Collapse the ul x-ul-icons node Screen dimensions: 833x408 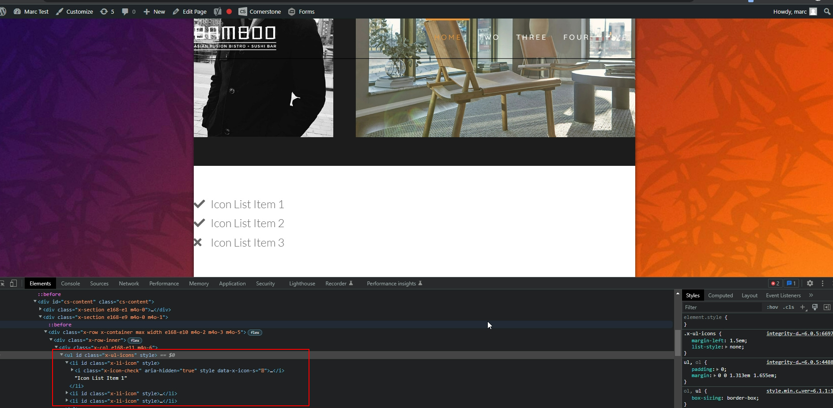point(61,355)
